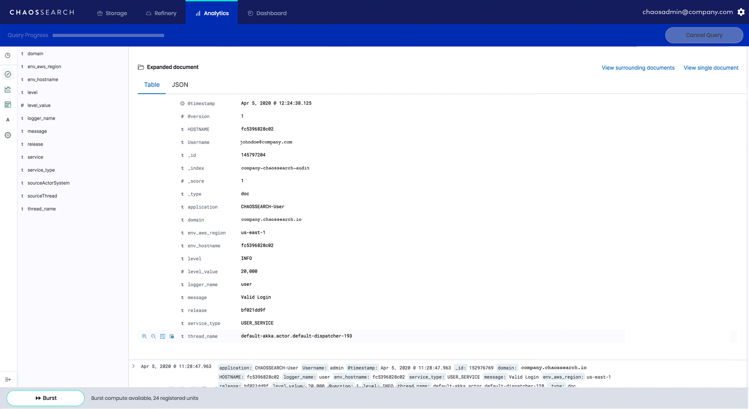This screenshot has height=409, width=749.
Task: Open the Dashboard tab
Action: click(267, 13)
